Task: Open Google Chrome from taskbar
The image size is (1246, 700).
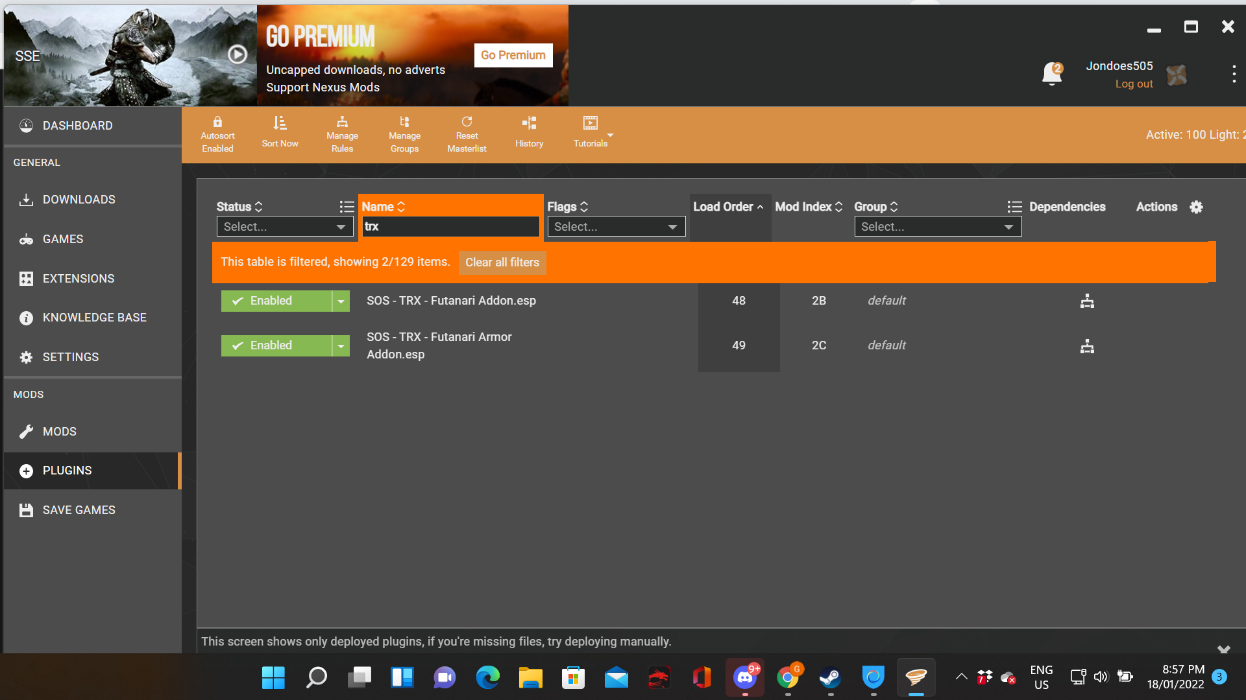Action: coord(788,678)
